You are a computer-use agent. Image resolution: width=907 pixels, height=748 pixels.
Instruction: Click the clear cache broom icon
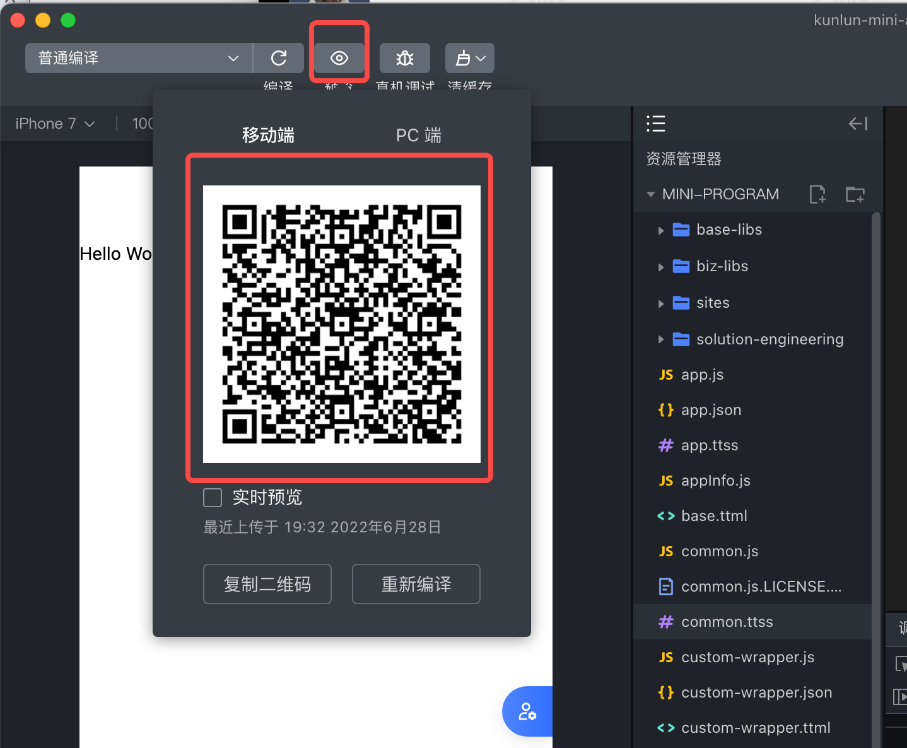pyautogui.click(x=469, y=58)
